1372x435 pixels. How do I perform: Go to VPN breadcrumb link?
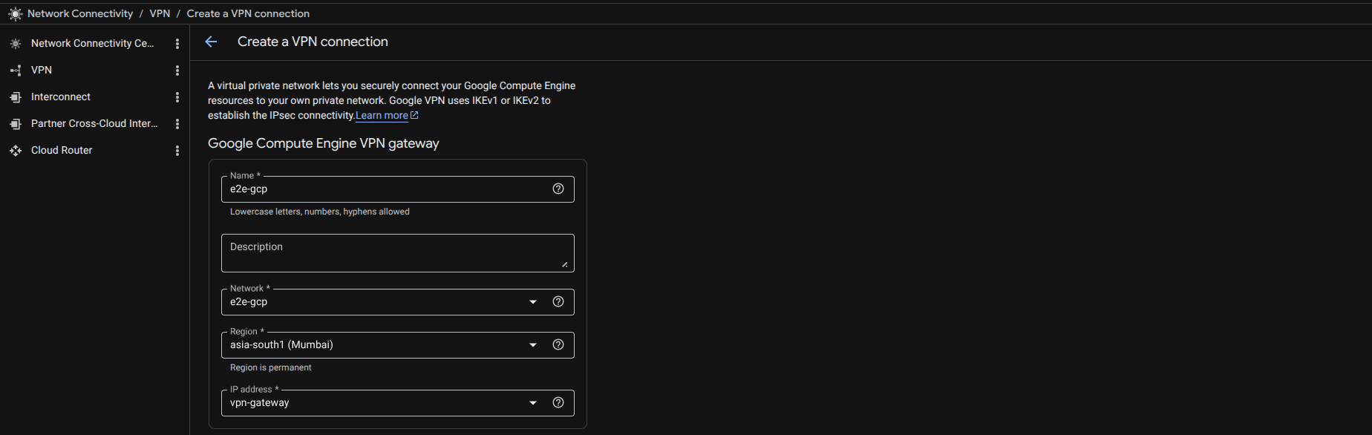click(x=160, y=13)
